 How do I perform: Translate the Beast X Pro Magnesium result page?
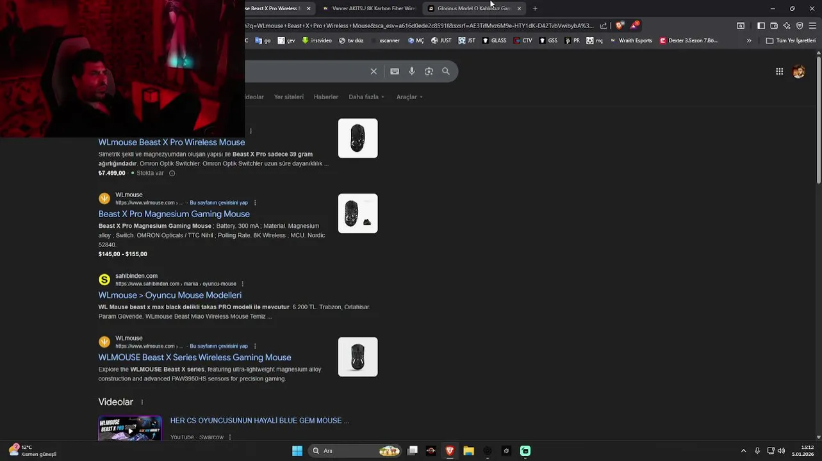218,203
